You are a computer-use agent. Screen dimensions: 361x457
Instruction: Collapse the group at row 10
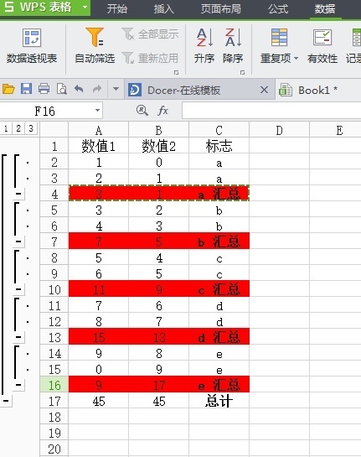click(x=18, y=289)
